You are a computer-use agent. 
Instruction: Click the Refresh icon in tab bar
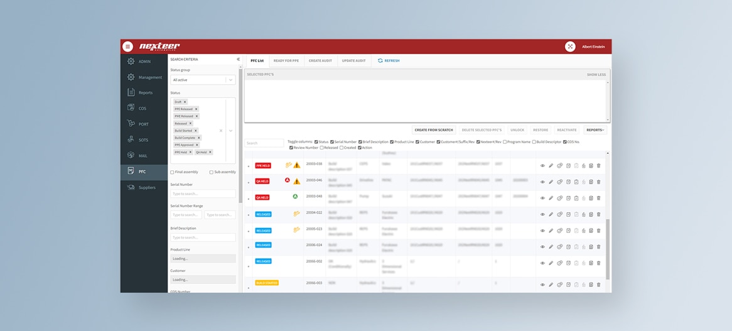[x=380, y=61]
